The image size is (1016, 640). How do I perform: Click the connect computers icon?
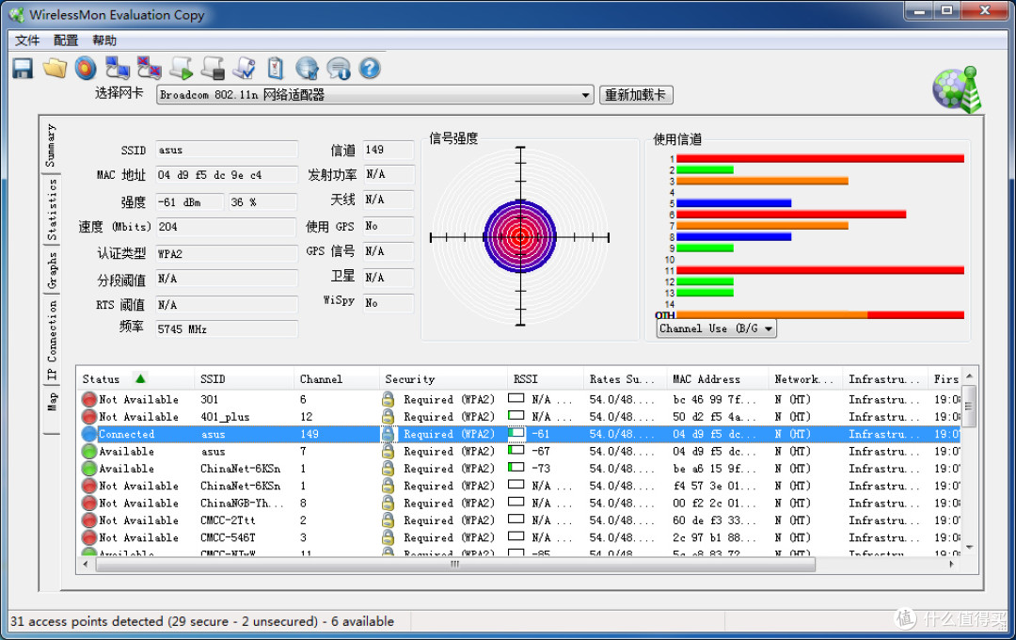[118, 68]
